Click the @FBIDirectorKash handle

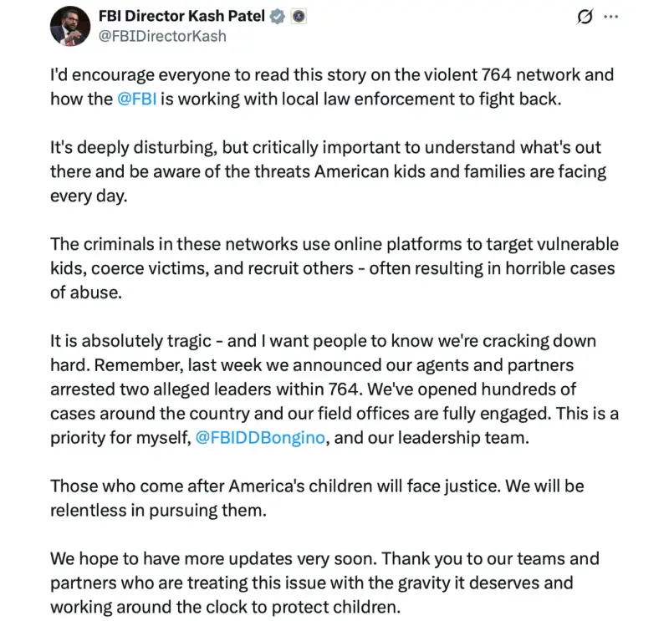[162, 36]
